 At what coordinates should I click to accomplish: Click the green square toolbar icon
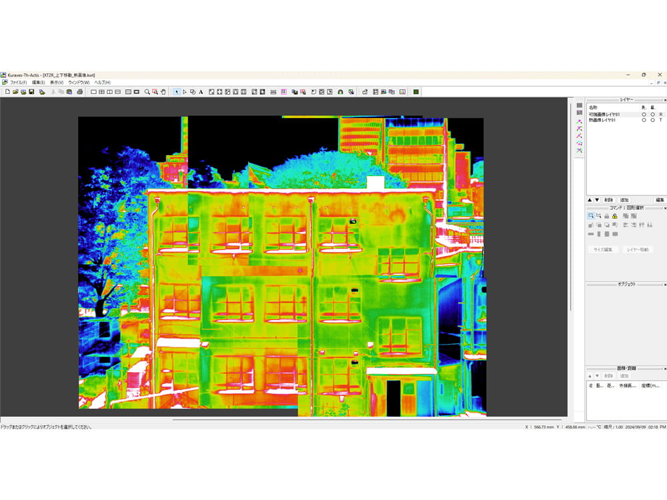(416, 91)
